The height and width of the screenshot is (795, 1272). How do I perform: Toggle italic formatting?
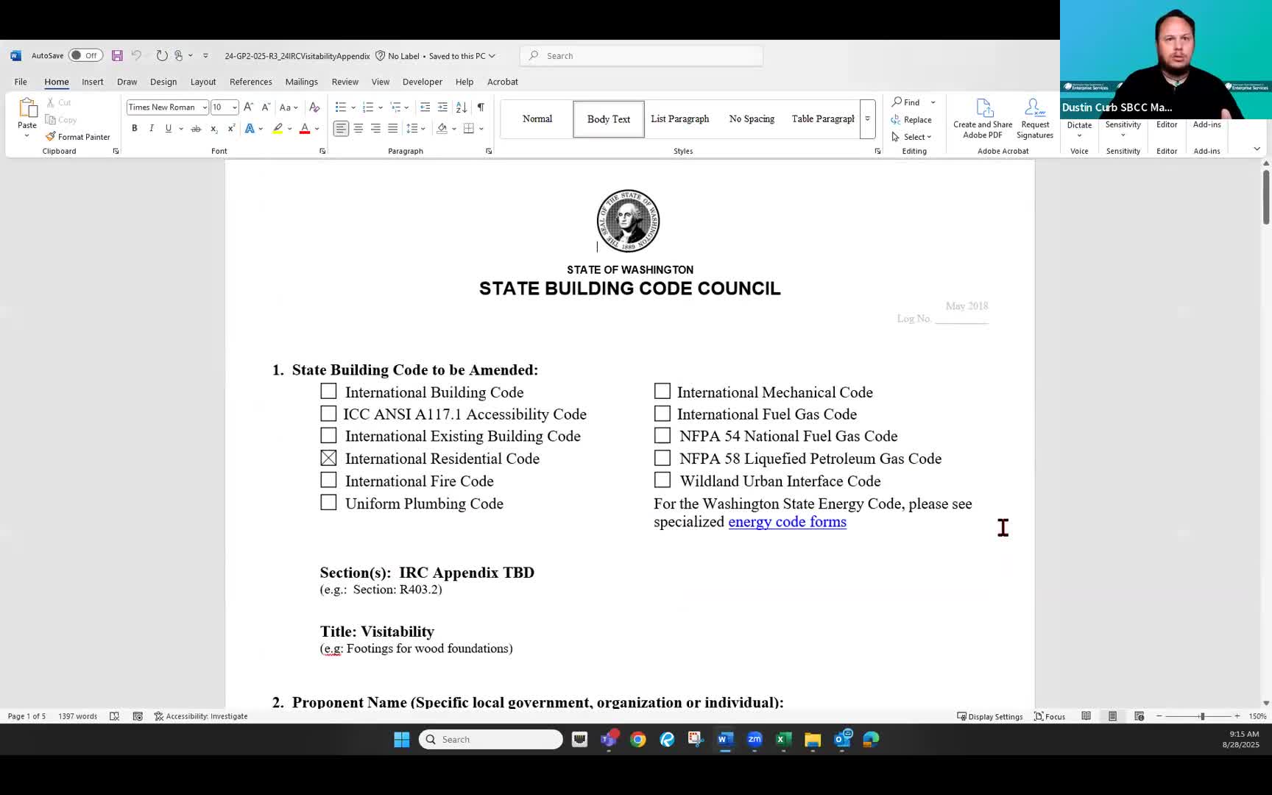(152, 128)
